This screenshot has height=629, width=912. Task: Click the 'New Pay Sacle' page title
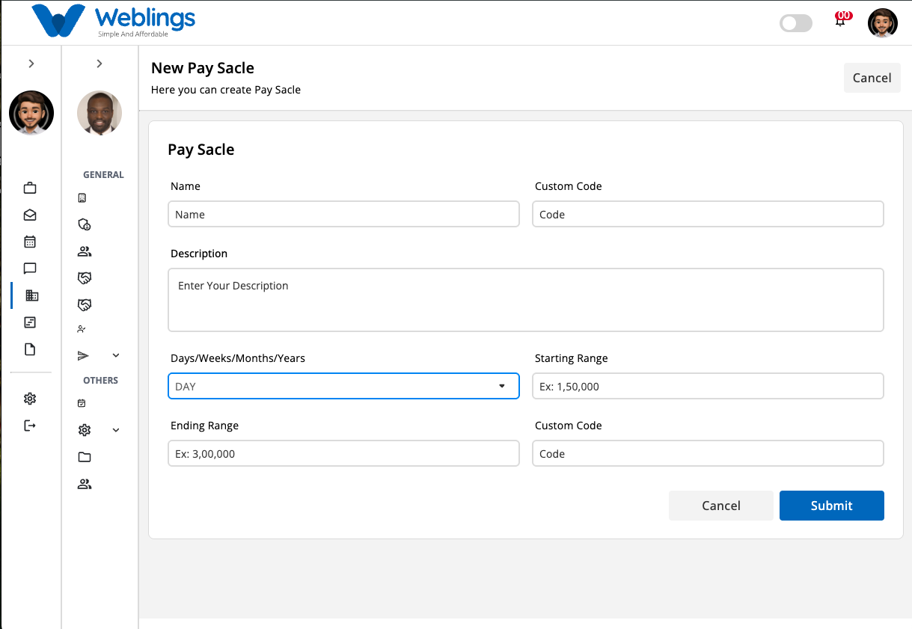(203, 68)
